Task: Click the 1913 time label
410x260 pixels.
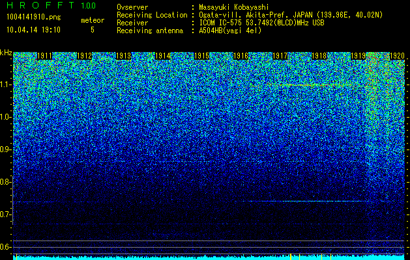Action: 123,56
